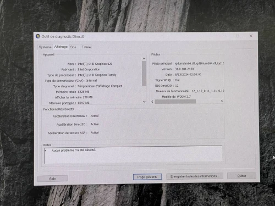
Task: Click the Modèle de WDDM 2.7 text
Action: (177, 97)
